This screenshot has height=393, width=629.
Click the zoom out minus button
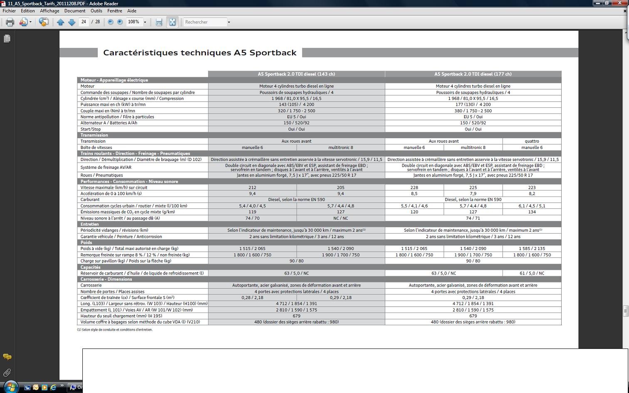(111, 22)
